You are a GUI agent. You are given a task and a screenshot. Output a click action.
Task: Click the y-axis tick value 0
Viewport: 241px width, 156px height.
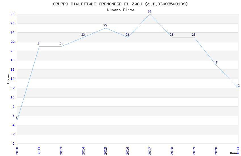[14, 144]
